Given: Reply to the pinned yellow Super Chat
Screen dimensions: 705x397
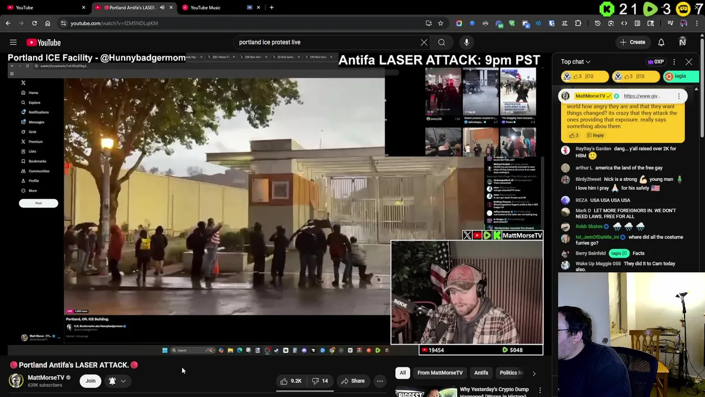Looking at the screenshot, I should click(x=595, y=136).
